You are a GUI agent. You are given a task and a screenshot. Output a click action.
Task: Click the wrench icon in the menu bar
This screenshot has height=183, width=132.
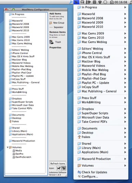(71, 2)
